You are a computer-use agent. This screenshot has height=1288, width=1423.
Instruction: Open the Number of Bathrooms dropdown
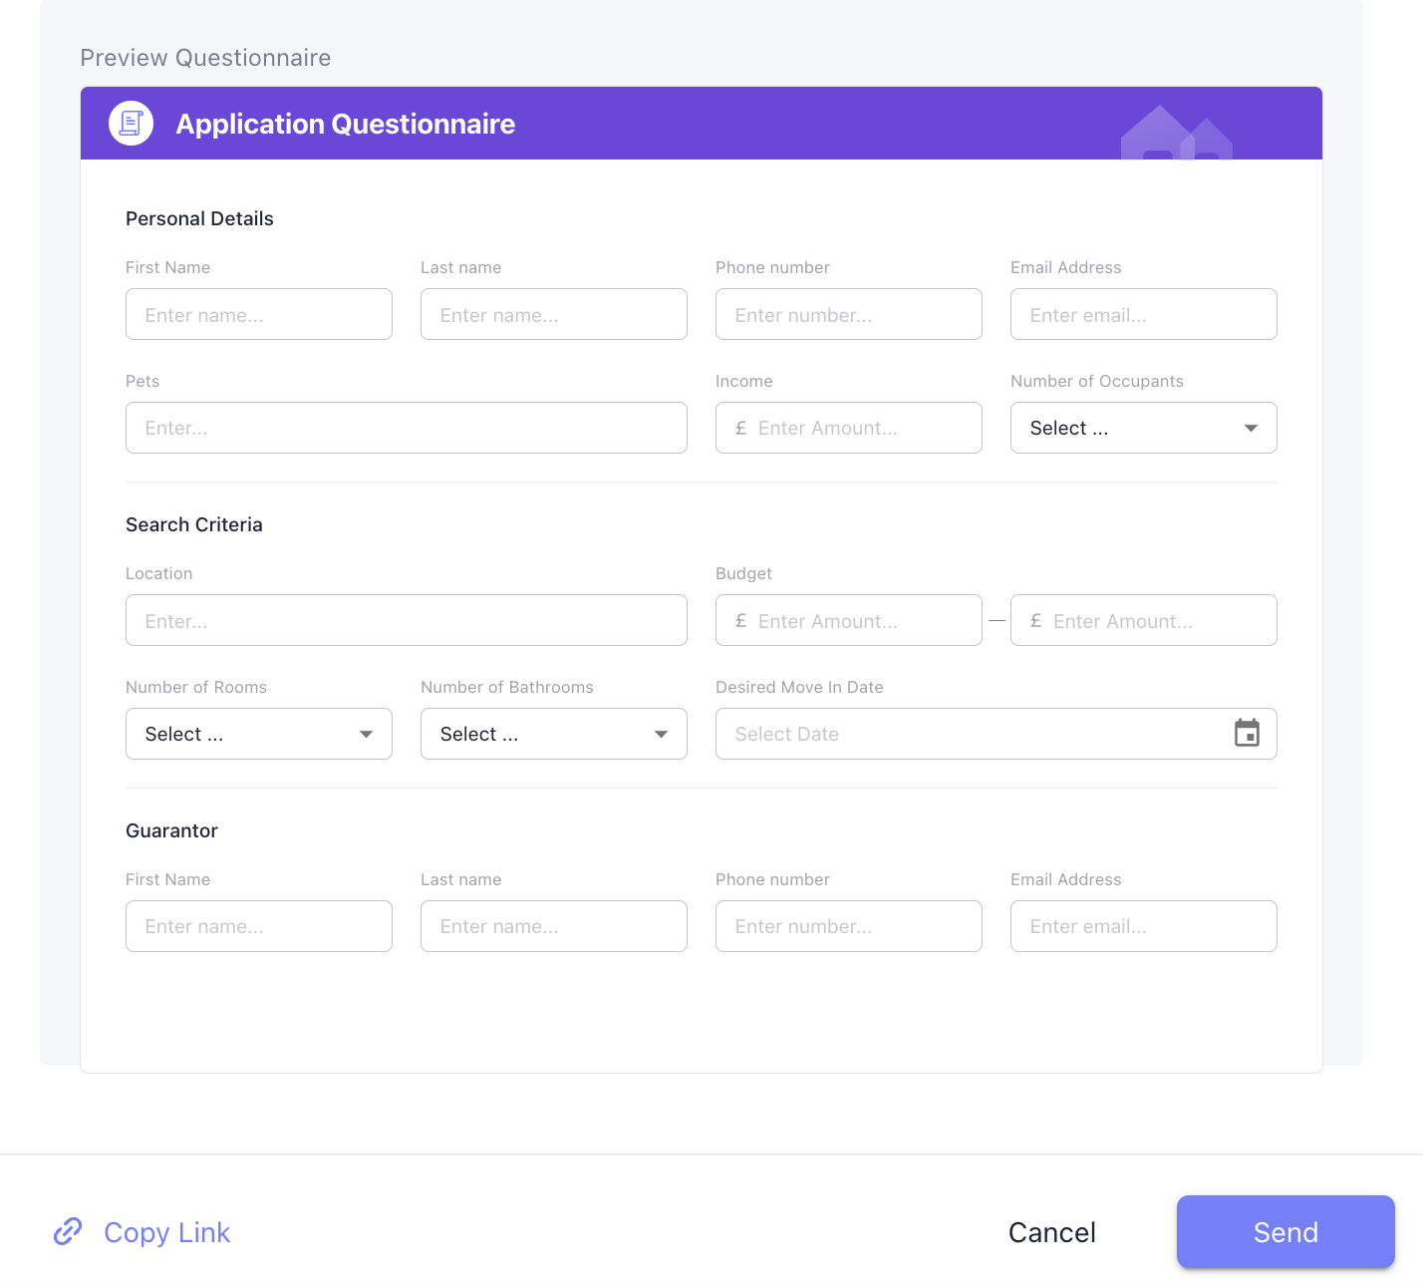click(553, 734)
